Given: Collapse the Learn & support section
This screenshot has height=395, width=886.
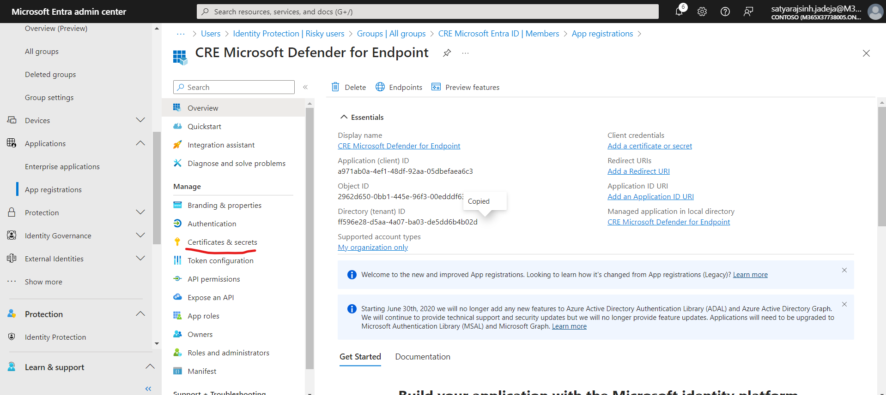Looking at the screenshot, I should [150, 367].
